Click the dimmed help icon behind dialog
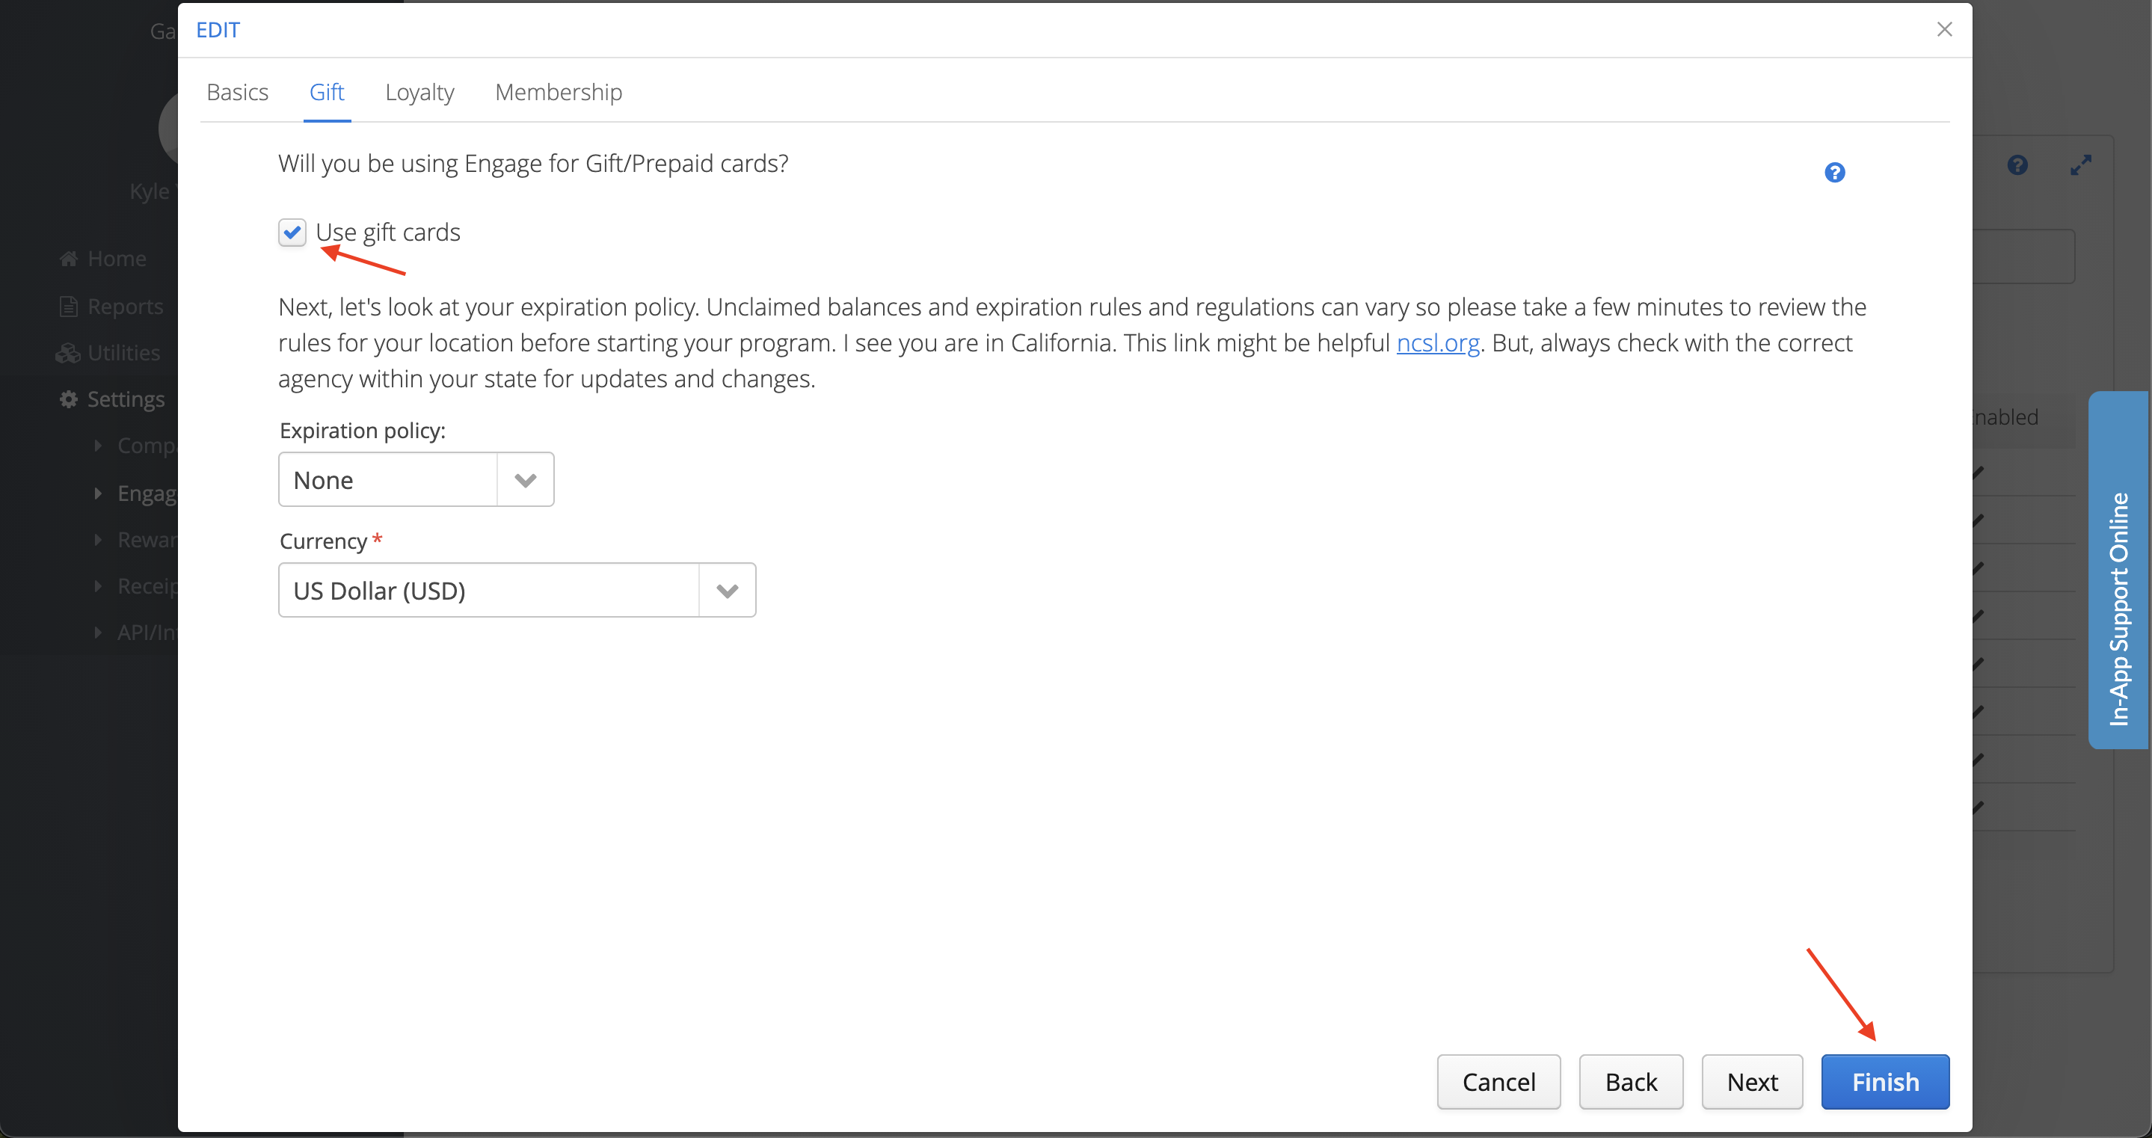The width and height of the screenshot is (2152, 1138). tap(2017, 165)
